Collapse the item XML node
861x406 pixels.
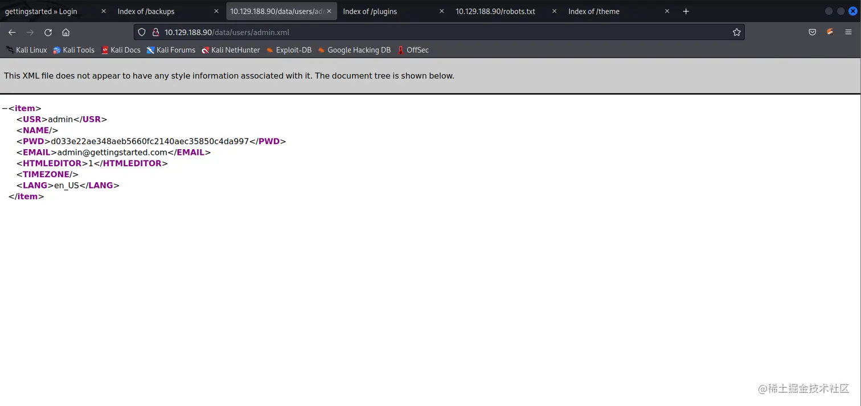click(5, 108)
